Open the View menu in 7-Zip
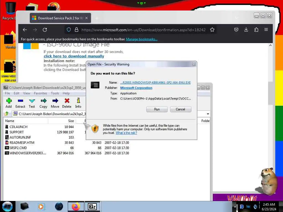 click(x=27, y=93)
